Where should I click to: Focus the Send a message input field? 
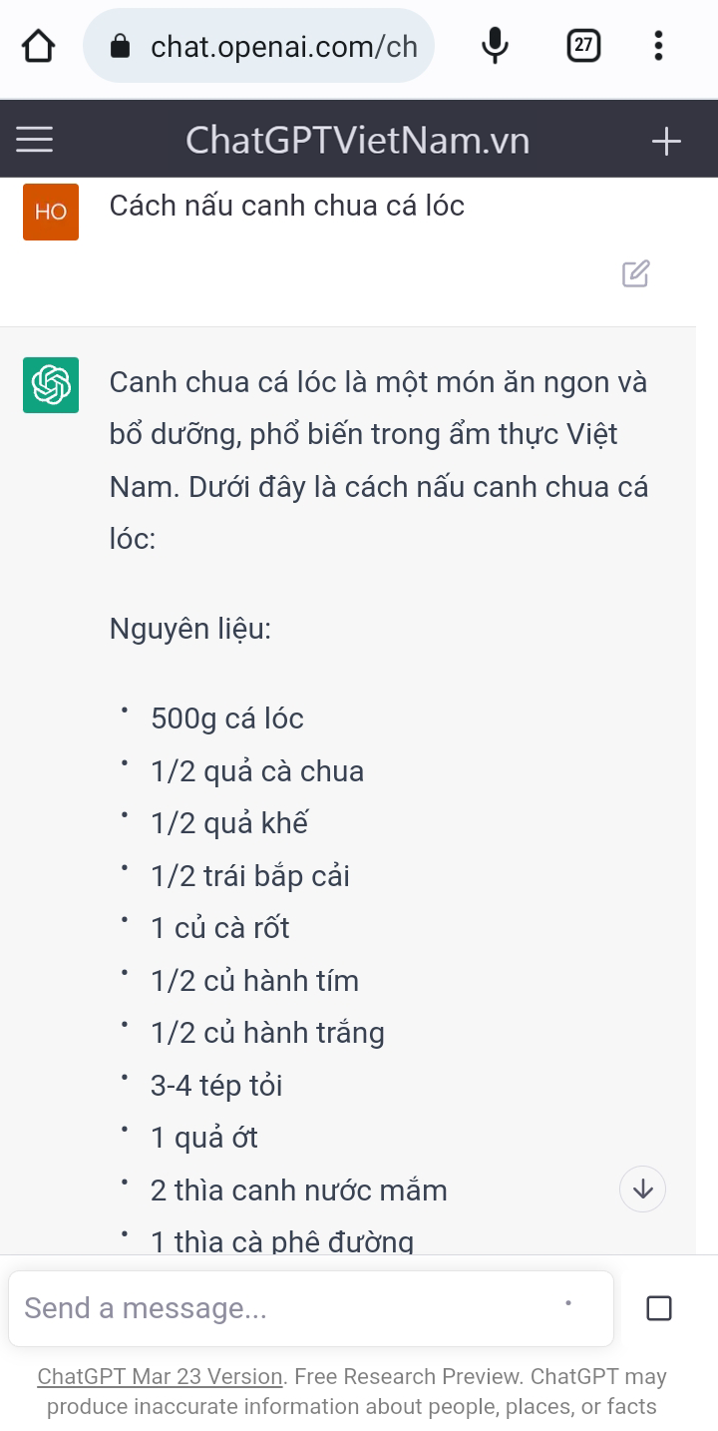pyautogui.click(x=289, y=1308)
